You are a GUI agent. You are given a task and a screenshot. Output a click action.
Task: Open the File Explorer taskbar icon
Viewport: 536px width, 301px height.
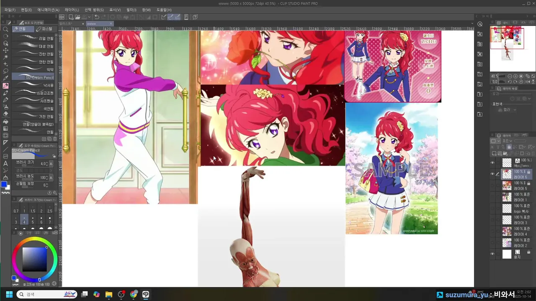tap(109, 294)
